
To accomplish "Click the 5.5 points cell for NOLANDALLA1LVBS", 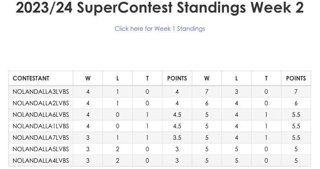I will point(296,126).
